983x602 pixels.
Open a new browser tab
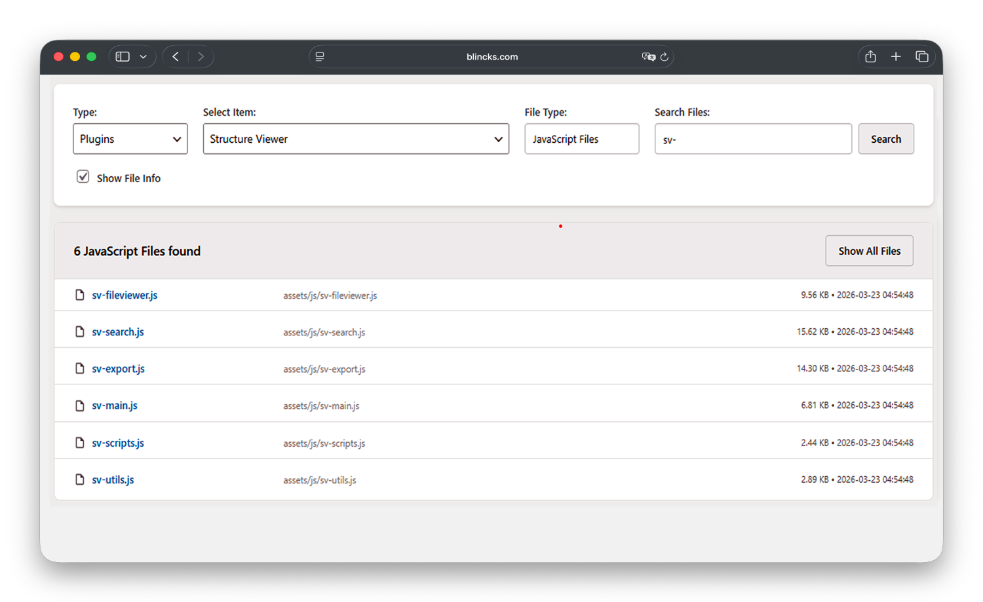point(896,56)
